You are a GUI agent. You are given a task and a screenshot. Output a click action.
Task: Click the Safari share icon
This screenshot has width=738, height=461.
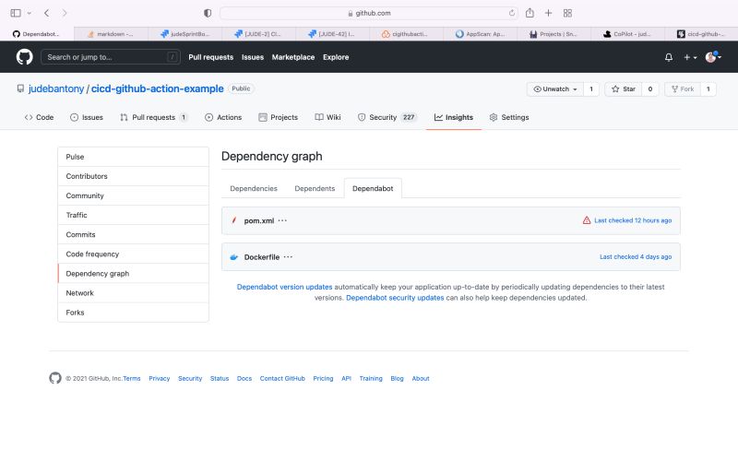pos(530,13)
